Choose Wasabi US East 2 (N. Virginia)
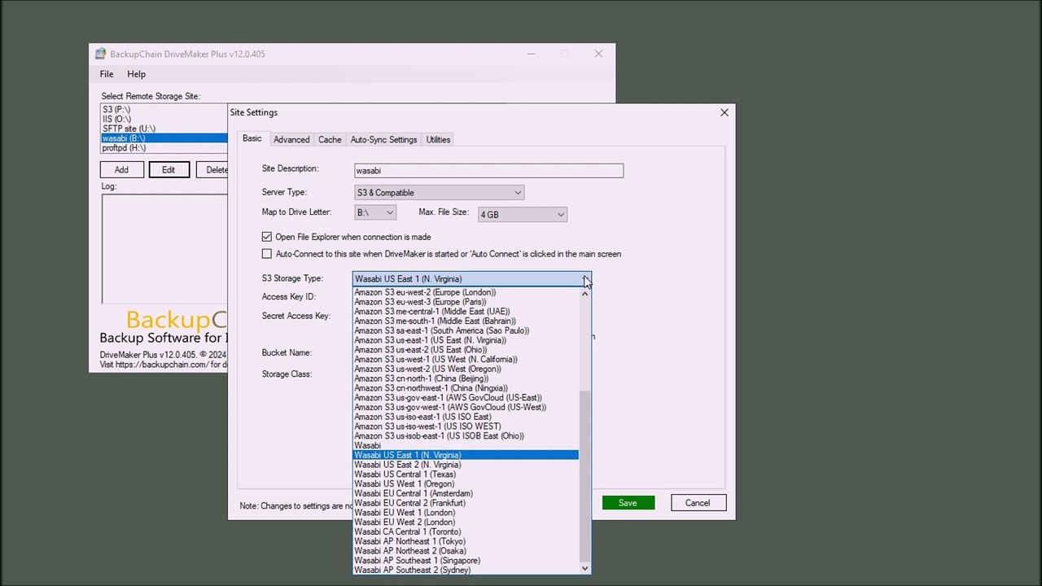The image size is (1042, 586). (466, 465)
